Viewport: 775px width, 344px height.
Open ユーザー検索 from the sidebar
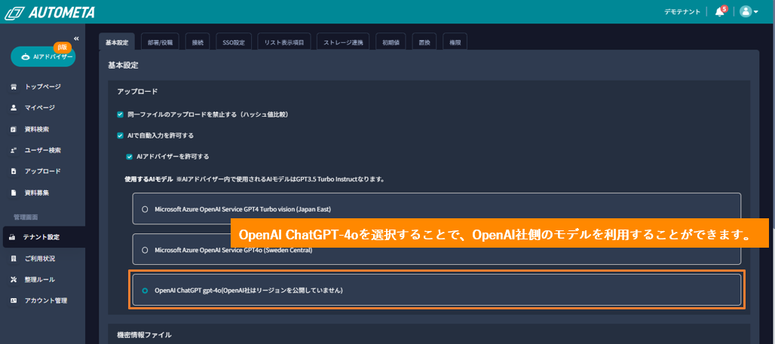click(x=42, y=150)
